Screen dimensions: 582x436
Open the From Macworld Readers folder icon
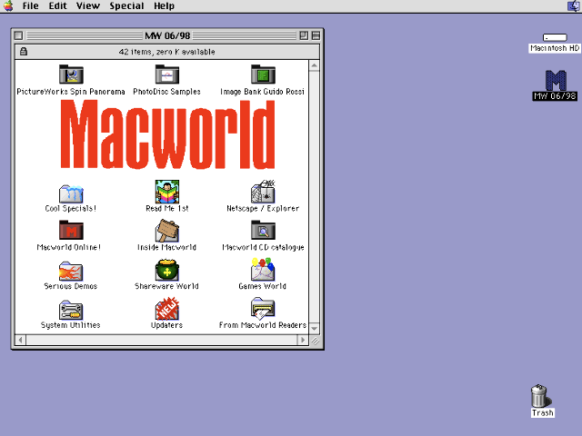pyautogui.click(x=263, y=309)
